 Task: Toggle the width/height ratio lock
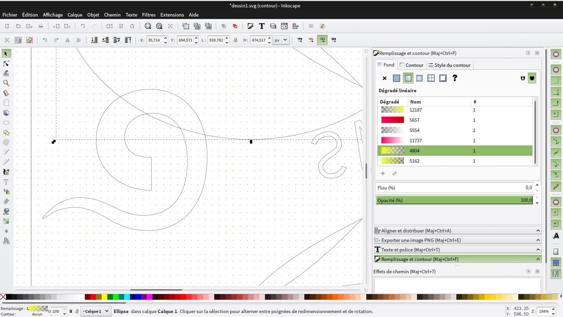(x=235, y=40)
